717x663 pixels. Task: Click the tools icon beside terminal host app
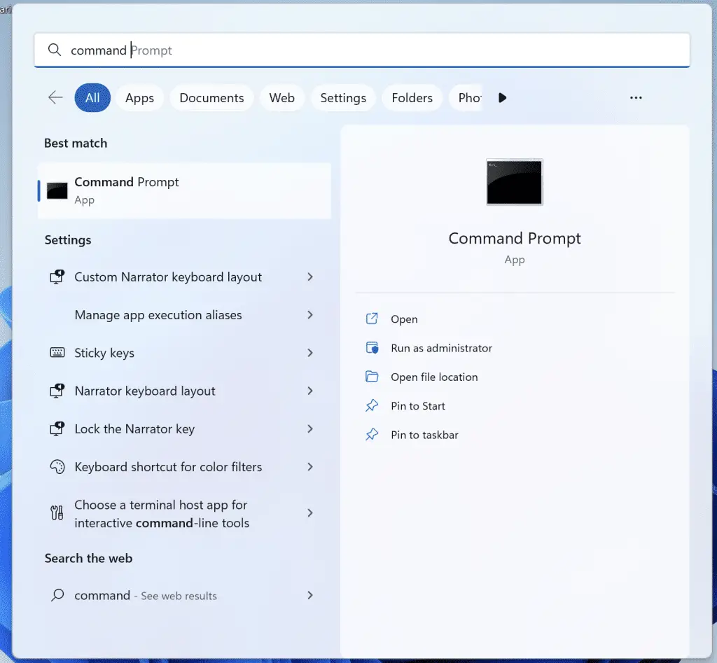[x=57, y=513]
